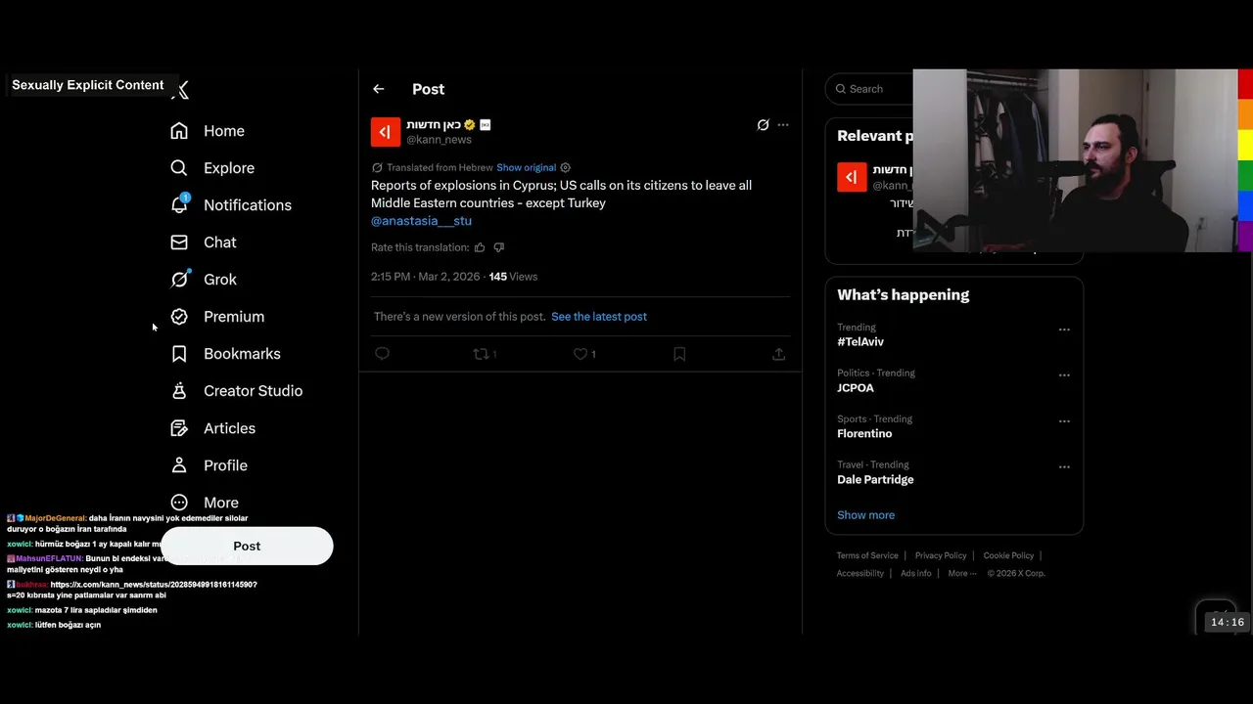The height and width of the screenshot is (704, 1253).
Task: Click the share post icon
Action: pos(779,354)
